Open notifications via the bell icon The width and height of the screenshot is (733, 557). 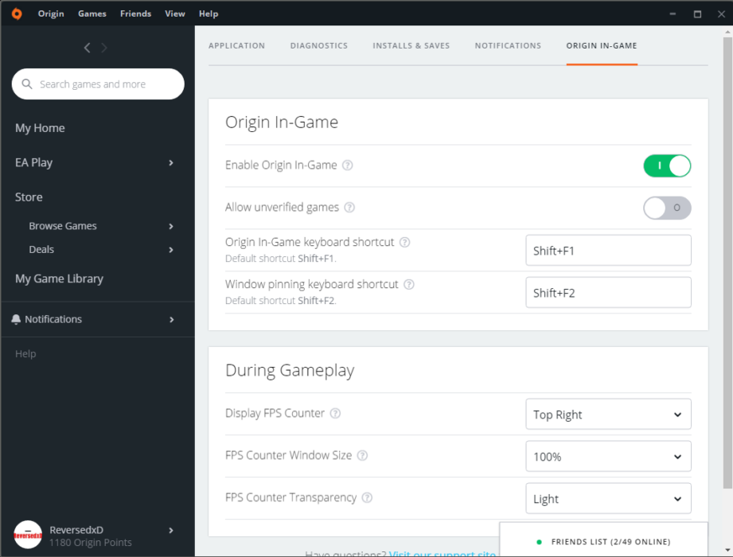pos(15,319)
